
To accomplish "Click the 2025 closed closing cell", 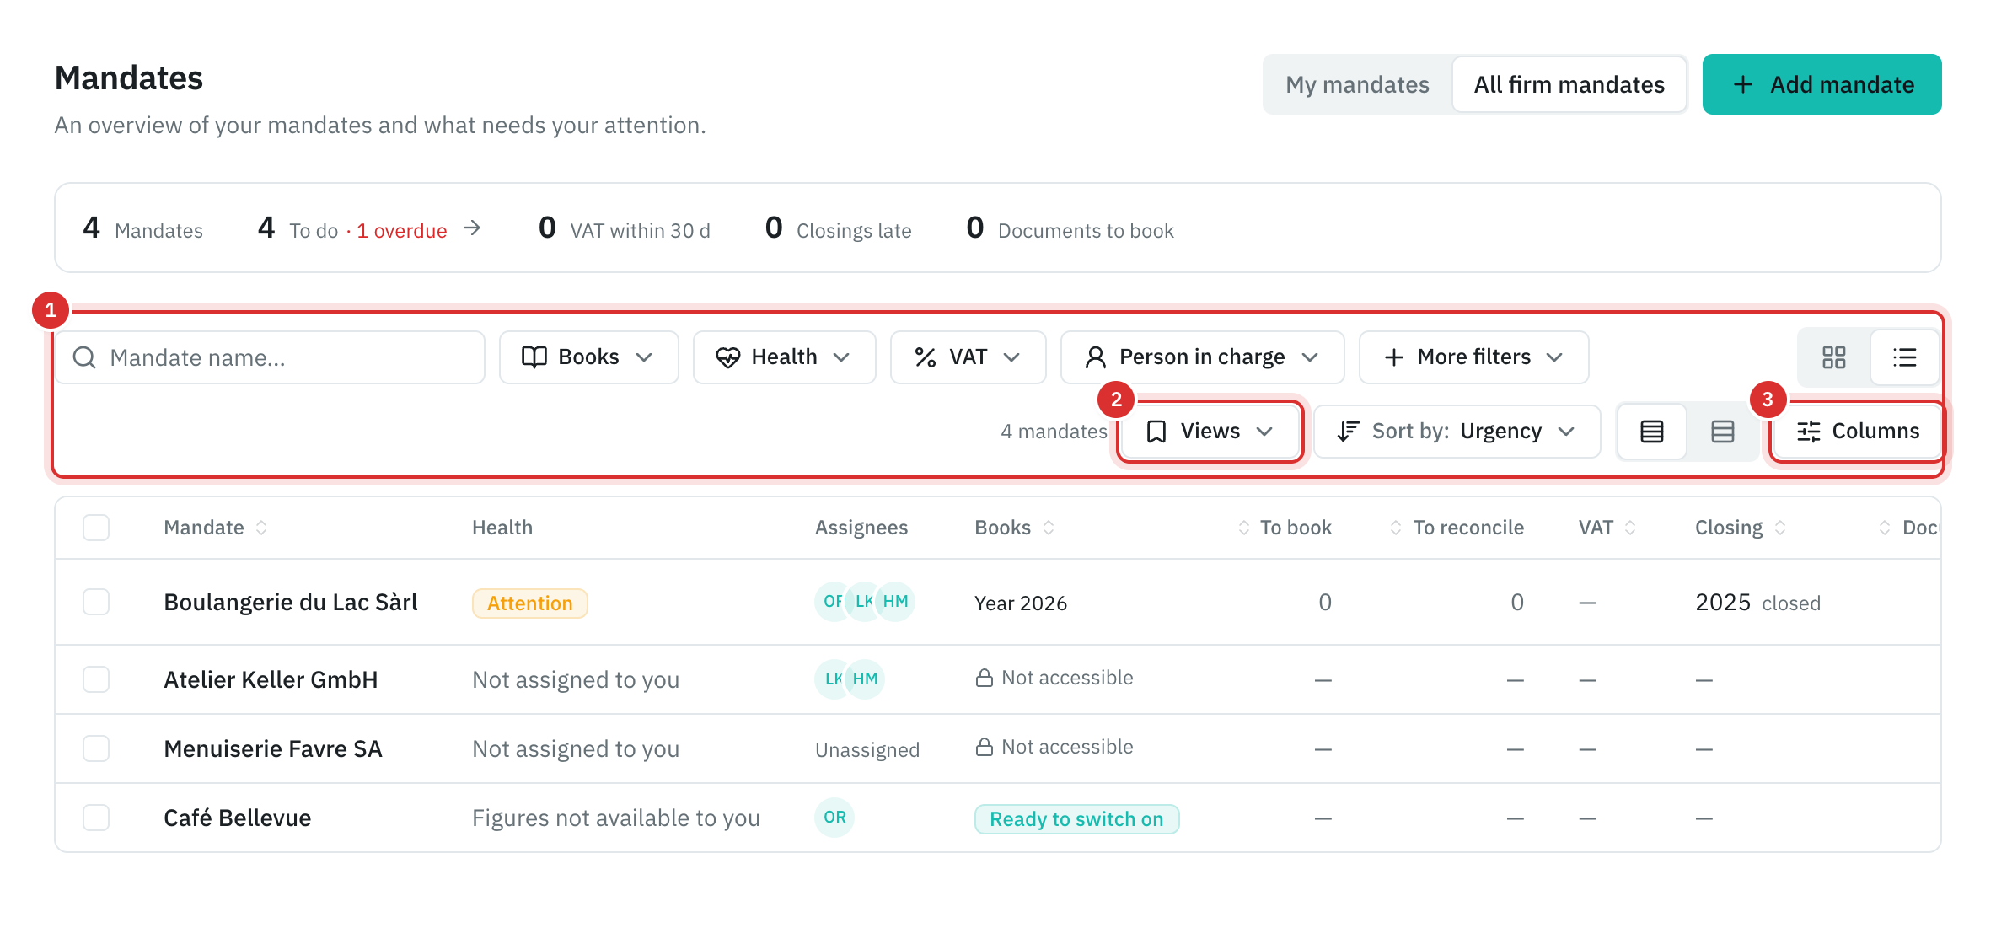I will tap(1757, 603).
